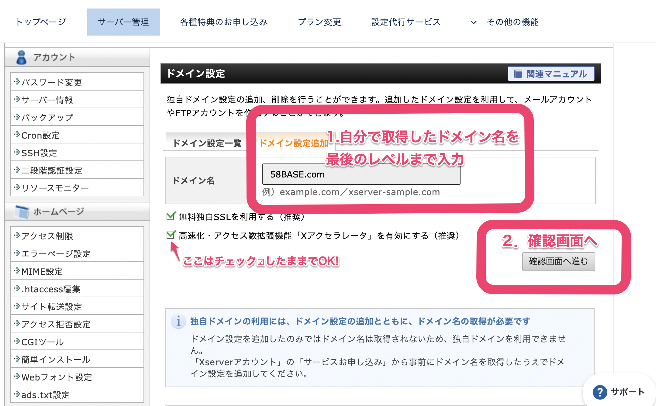The height and width of the screenshot is (406, 656).
Task: Click the ドメイン名 input field
Action: click(361, 174)
